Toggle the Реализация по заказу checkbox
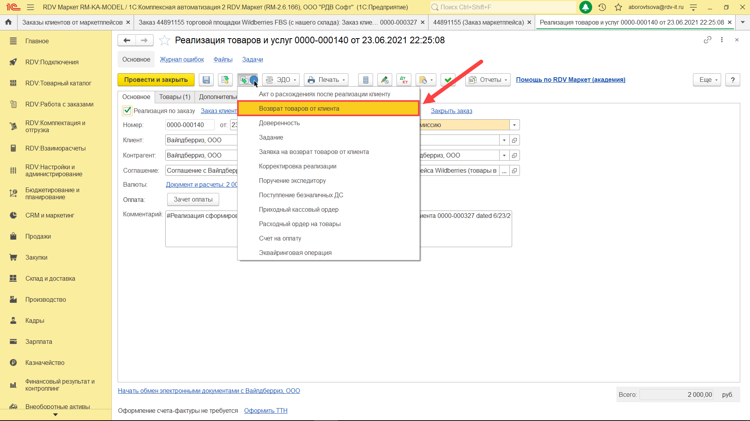 click(x=127, y=111)
